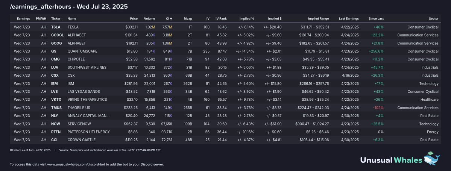Viewport: 451px width, 171px height.
Task: Select the PTEN ticker cell
Action: pyautogui.click(x=56, y=132)
